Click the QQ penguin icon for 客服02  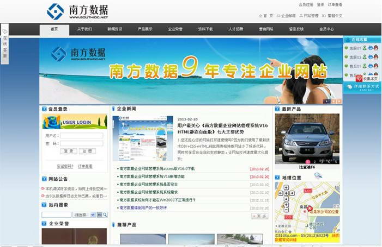point(376,57)
